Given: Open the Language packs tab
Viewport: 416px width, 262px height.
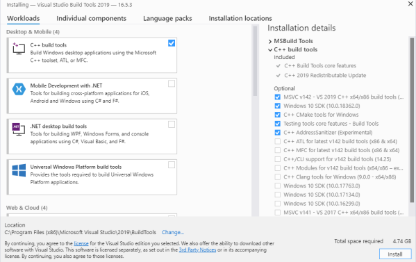Looking at the screenshot, I should click(167, 18).
